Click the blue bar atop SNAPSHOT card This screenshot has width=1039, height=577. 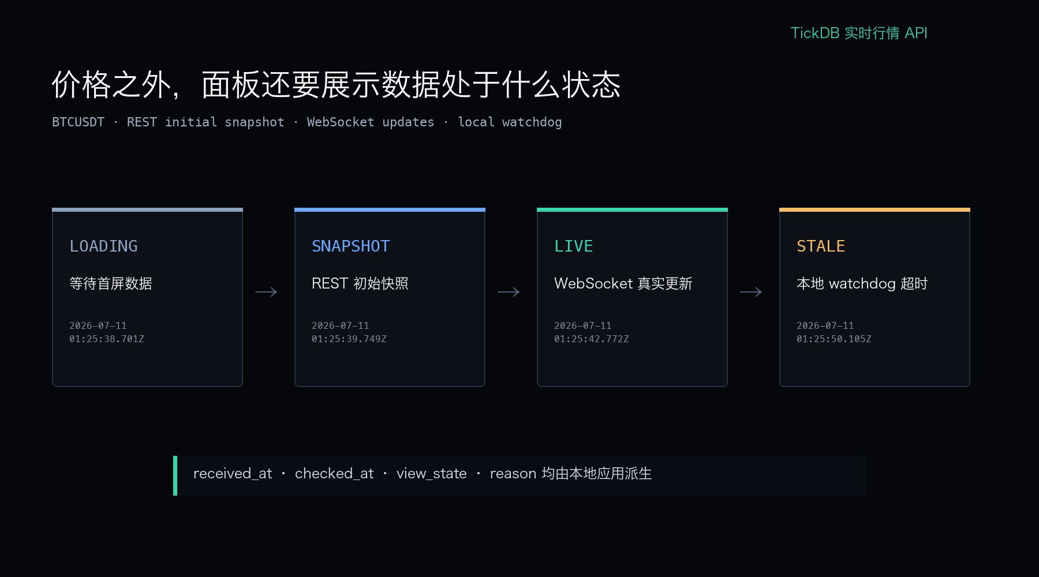tap(390, 209)
